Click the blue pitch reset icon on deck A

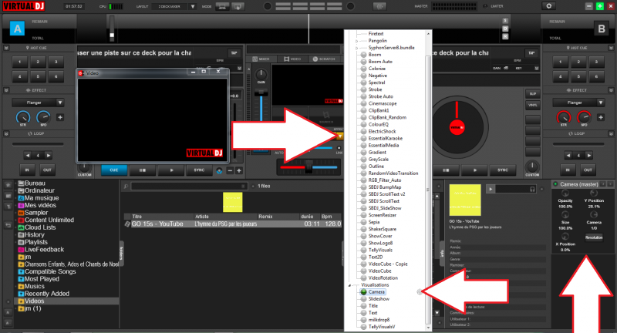pyautogui.click(x=219, y=170)
